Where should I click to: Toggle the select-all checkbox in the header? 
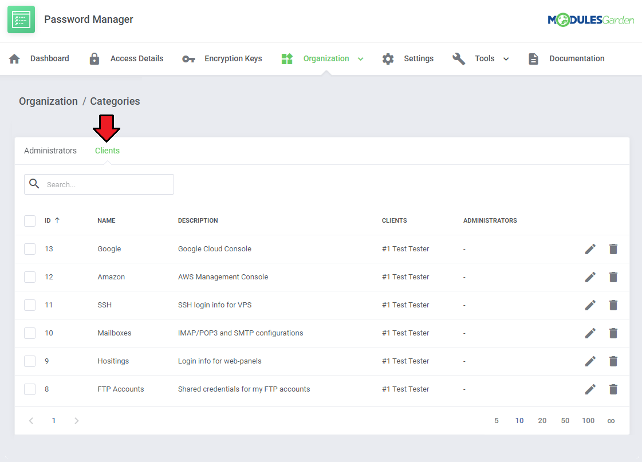coord(30,220)
